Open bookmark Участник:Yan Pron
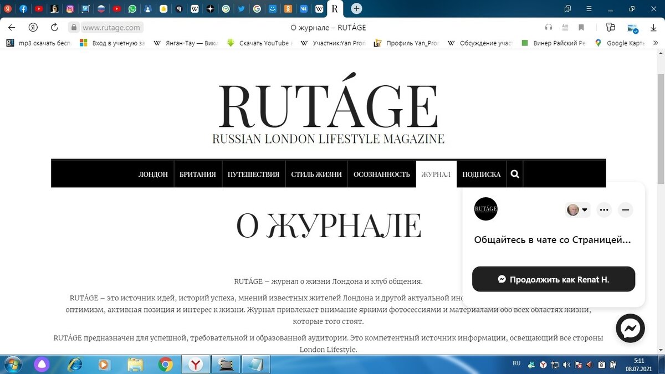 pyautogui.click(x=332, y=43)
